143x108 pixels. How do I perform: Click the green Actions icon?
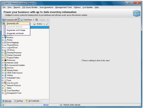point(34,24)
